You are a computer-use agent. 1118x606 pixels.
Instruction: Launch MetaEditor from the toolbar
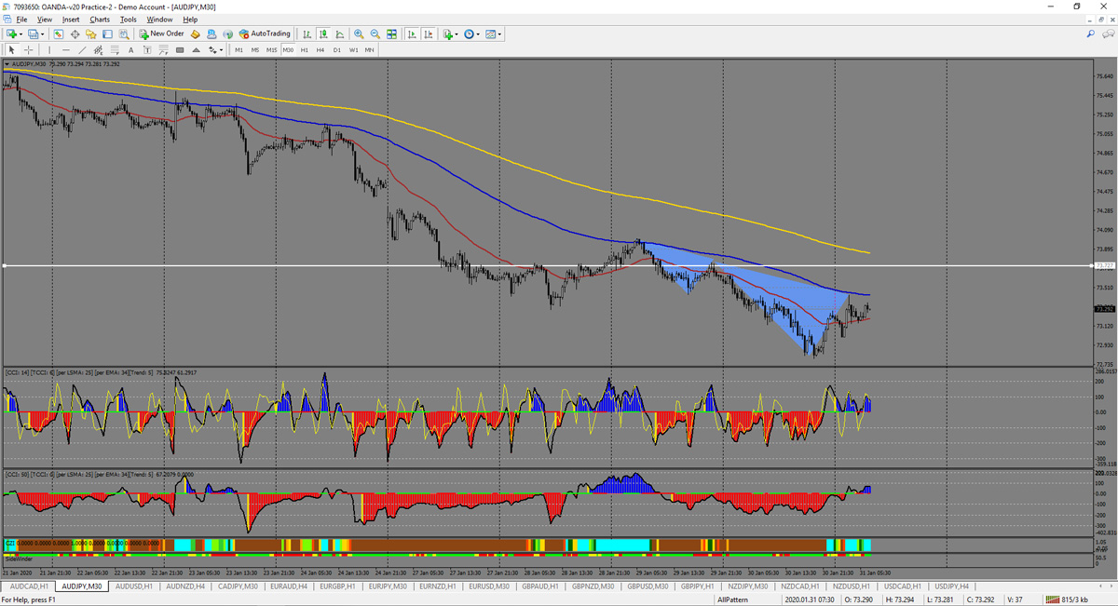[x=196, y=34]
